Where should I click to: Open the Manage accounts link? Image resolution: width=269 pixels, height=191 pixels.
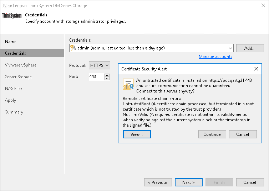215,57
